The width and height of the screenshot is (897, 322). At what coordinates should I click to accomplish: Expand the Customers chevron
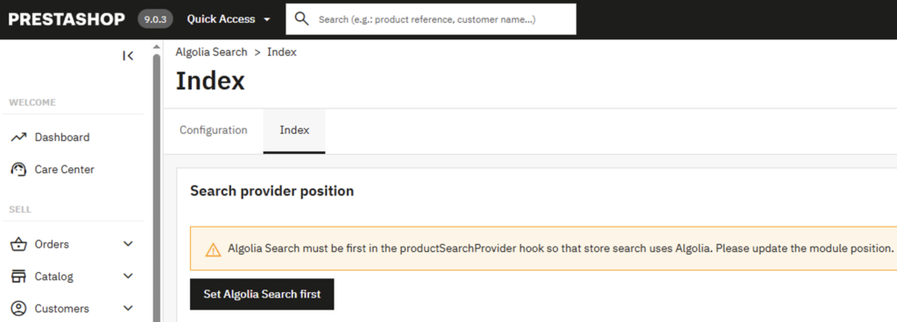tap(128, 308)
